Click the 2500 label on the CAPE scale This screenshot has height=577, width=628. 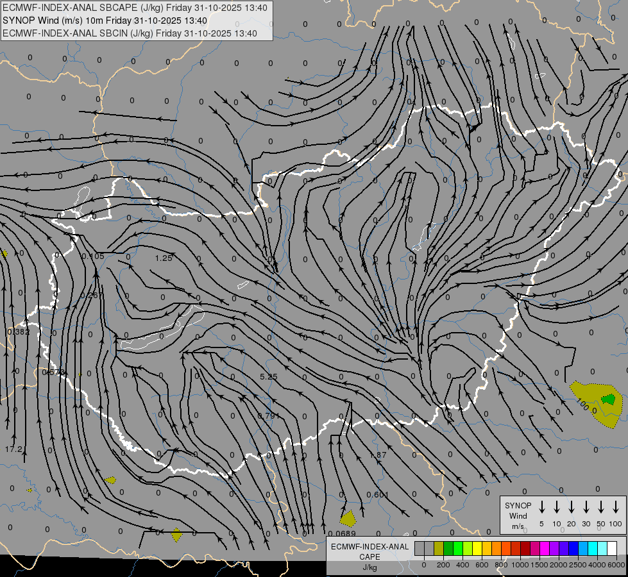click(x=577, y=565)
